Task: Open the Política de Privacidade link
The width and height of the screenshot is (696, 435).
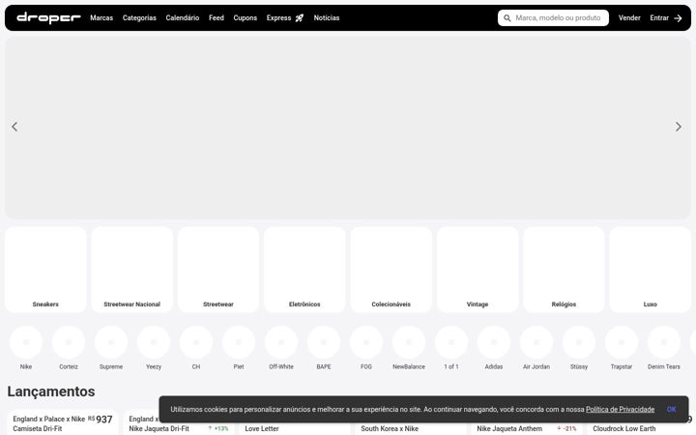Action: pyautogui.click(x=620, y=409)
